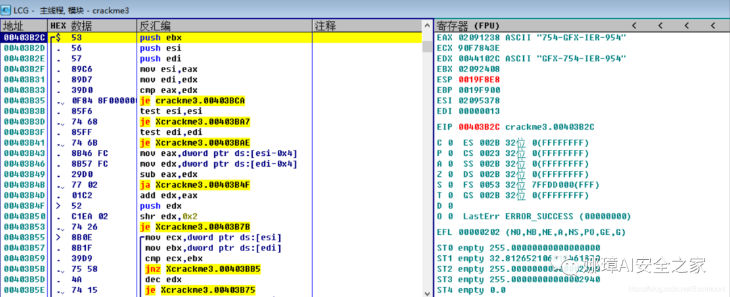Click the ECX register value 90F7843E
Image resolution: width=730 pixels, height=297 pixels.
[479, 48]
